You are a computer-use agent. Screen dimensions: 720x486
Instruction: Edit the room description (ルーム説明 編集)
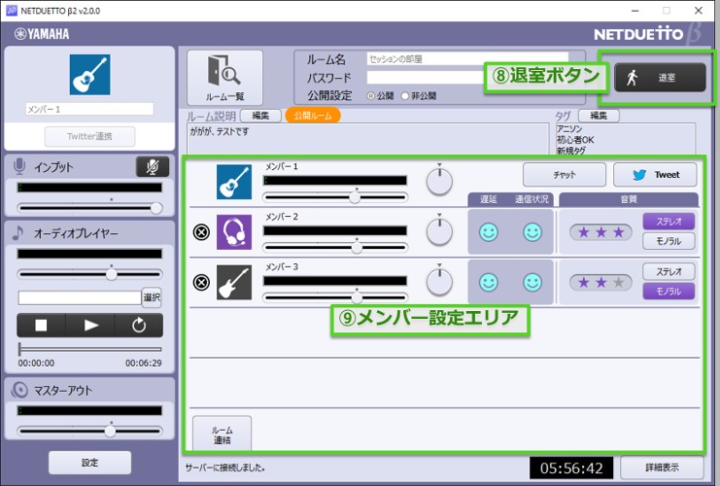click(x=260, y=116)
